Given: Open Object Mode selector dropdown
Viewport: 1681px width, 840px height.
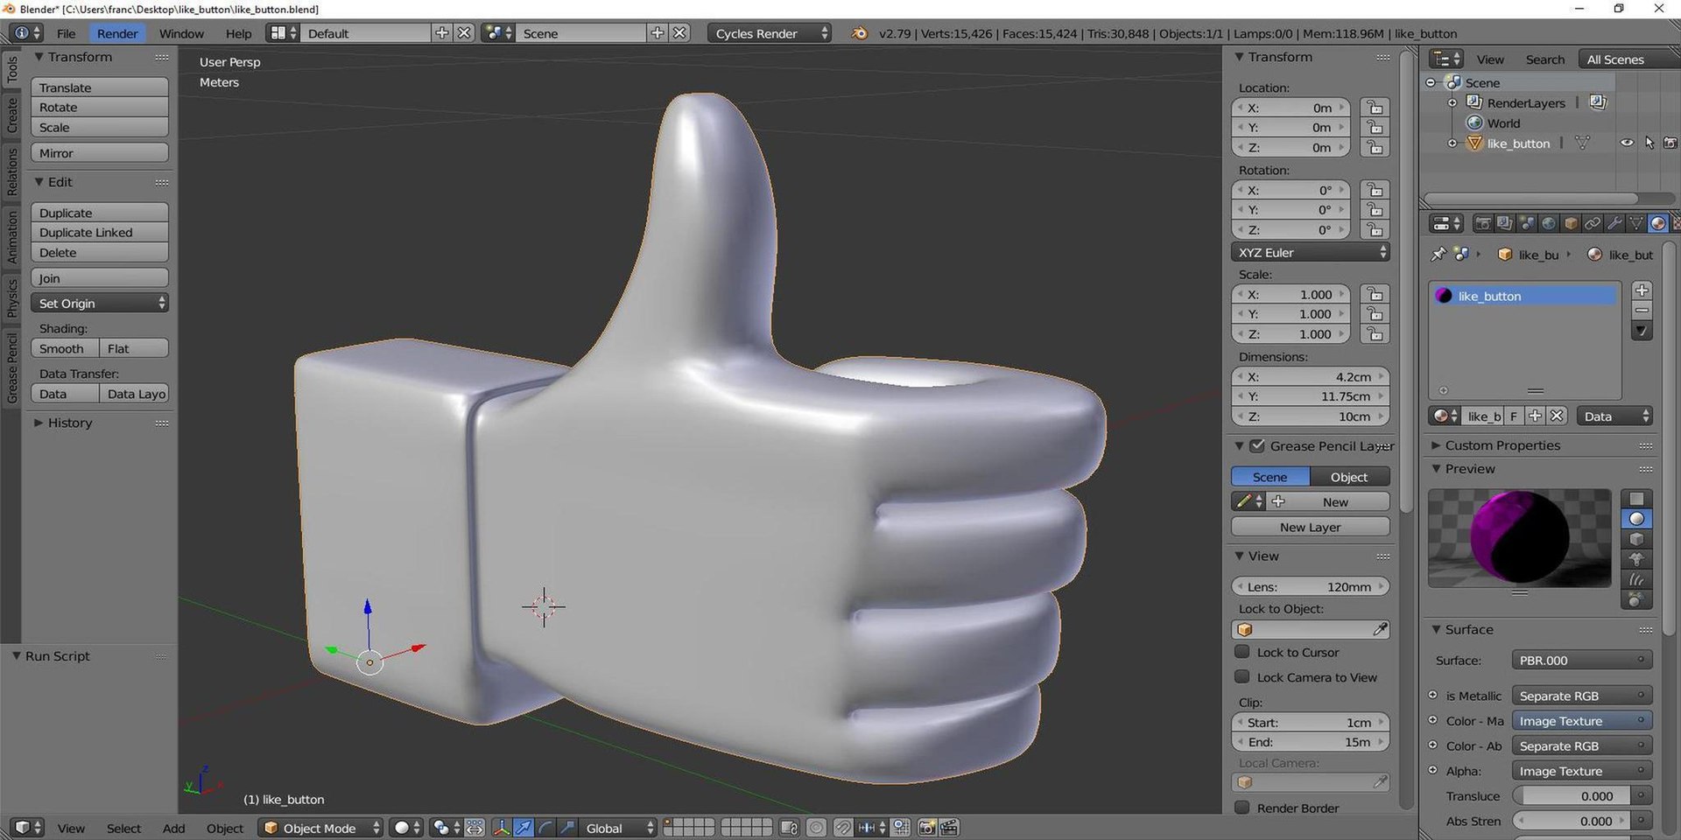Looking at the screenshot, I should (x=321, y=828).
